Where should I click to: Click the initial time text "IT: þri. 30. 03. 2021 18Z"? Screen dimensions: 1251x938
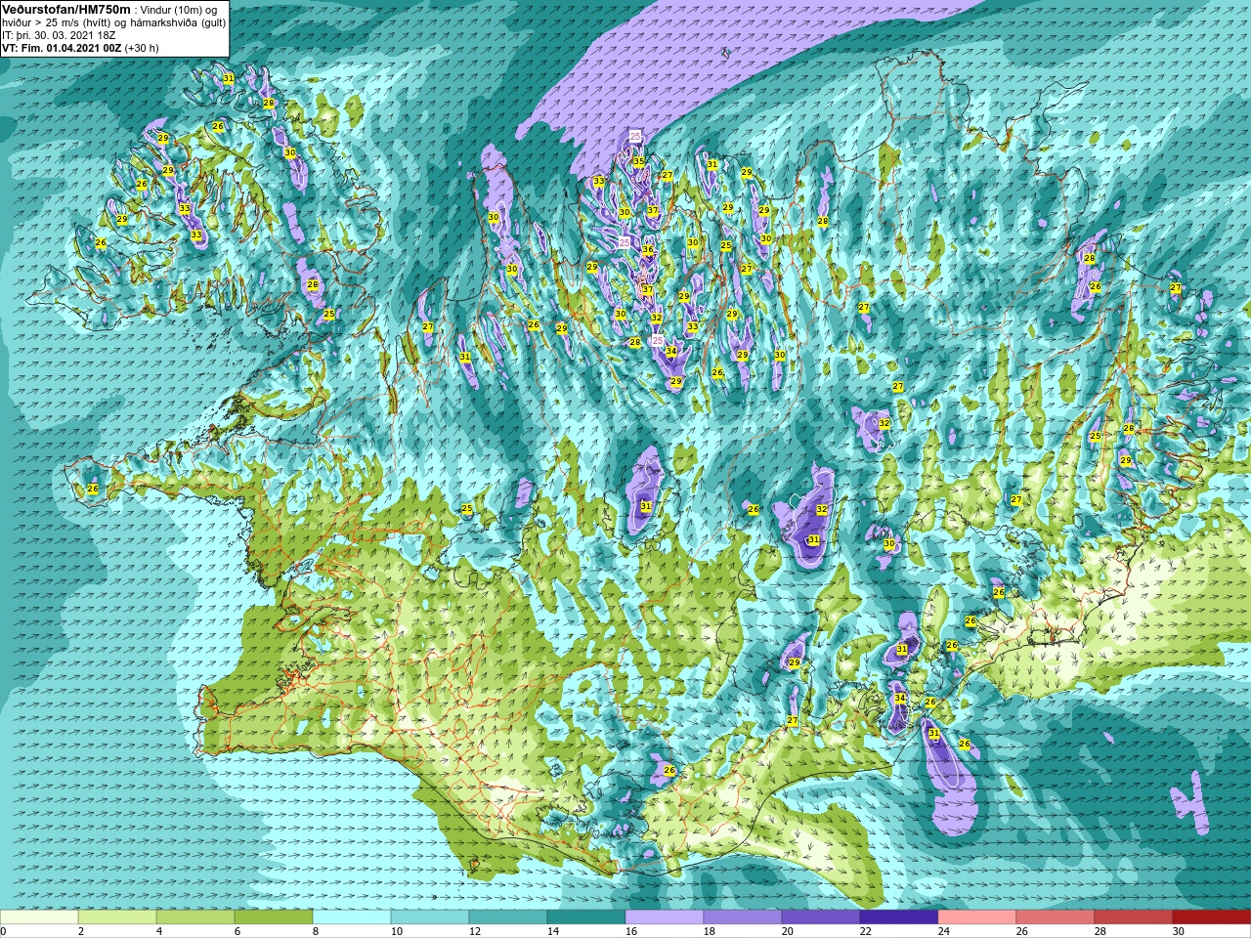point(59,35)
